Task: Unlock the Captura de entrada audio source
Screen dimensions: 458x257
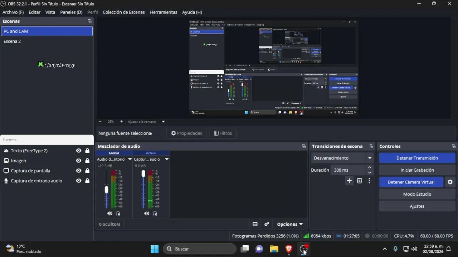Action: point(87,181)
